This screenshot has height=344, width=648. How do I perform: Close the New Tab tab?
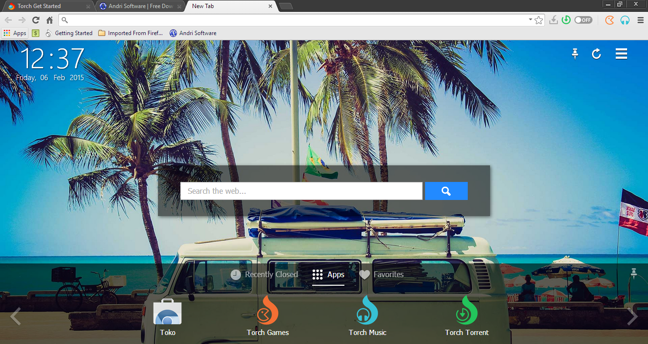270,7
